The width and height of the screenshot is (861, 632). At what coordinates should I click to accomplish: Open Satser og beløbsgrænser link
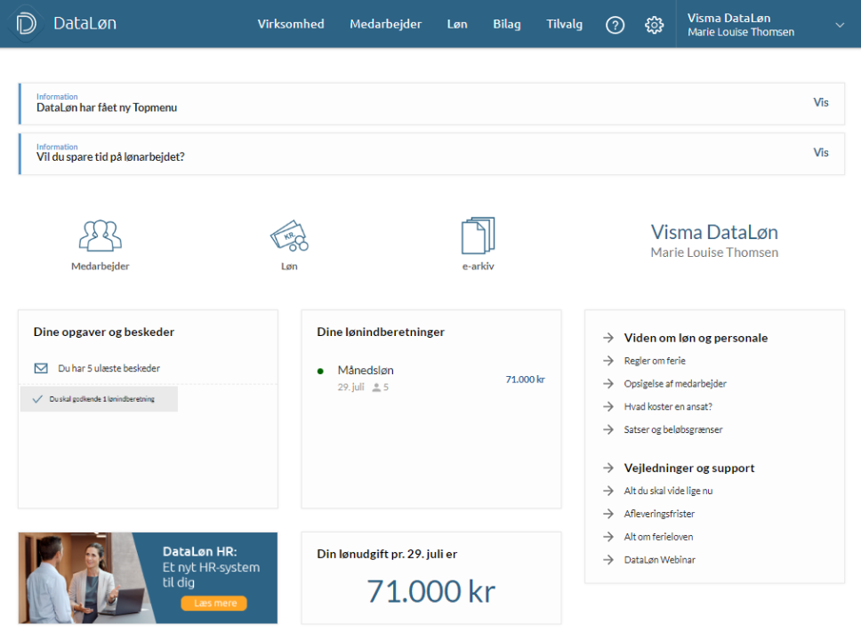[x=673, y=429]
